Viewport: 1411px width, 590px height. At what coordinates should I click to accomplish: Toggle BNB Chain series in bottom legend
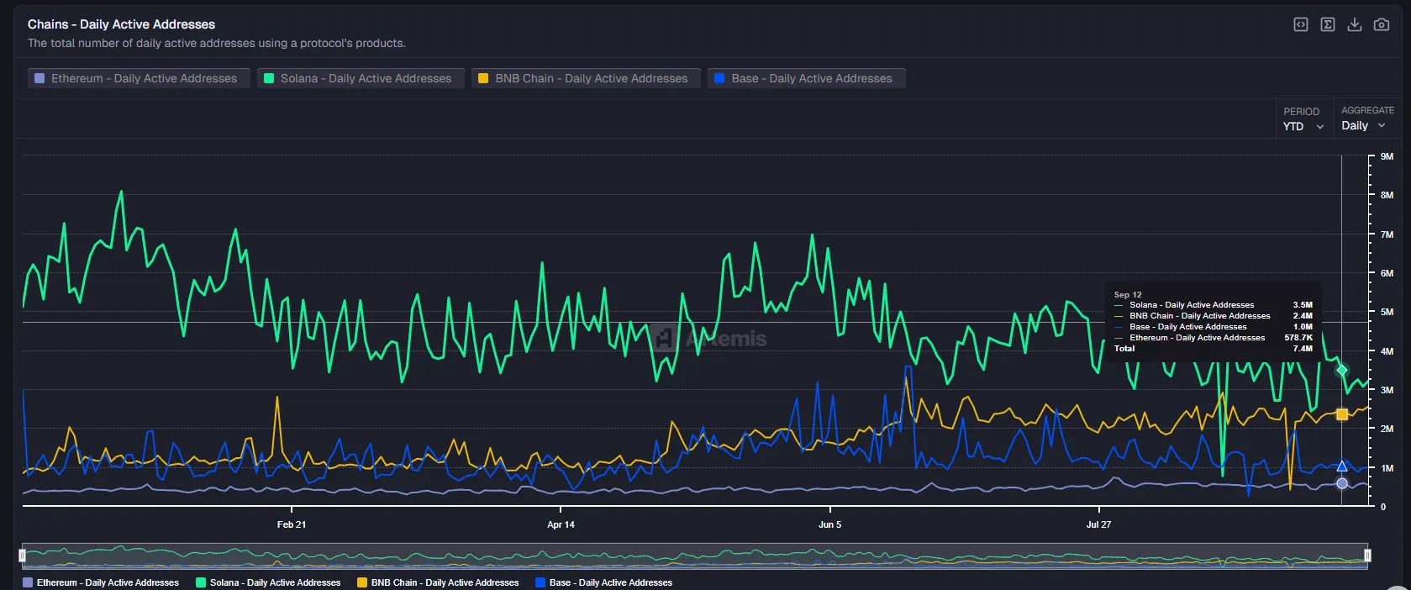coord(438,582)
